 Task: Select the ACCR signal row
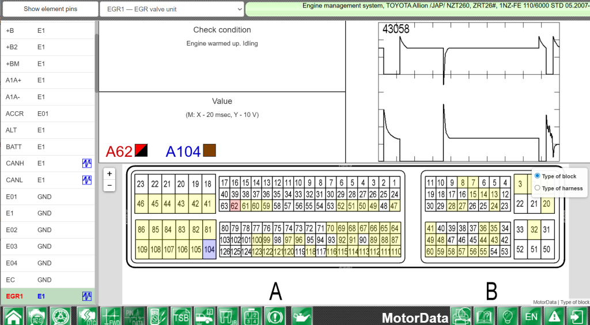pos(48,114)
